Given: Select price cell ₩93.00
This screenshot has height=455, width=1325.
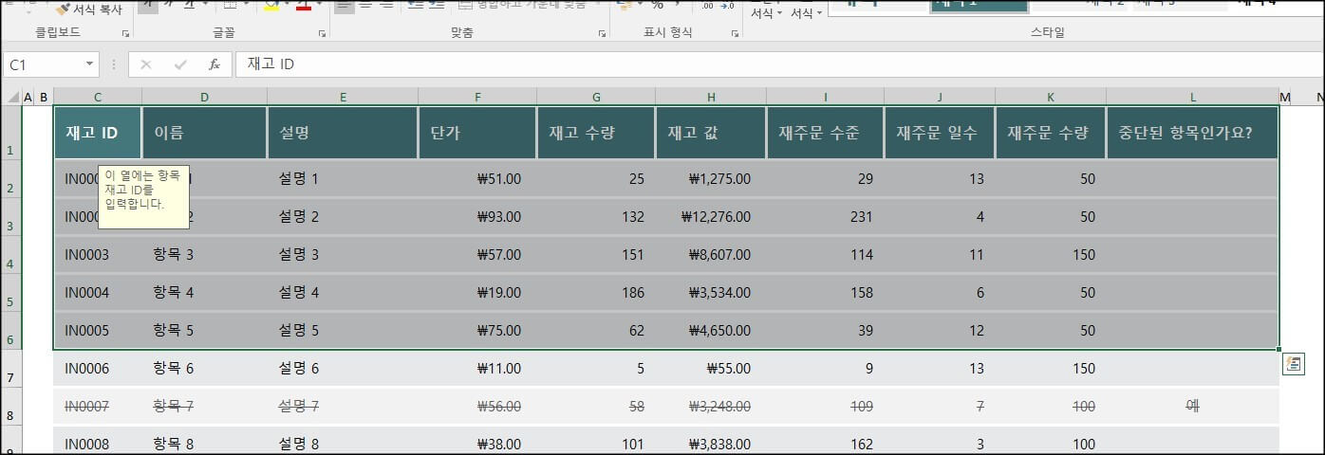Looking at the screenshot, I should [x=477, y=216].
